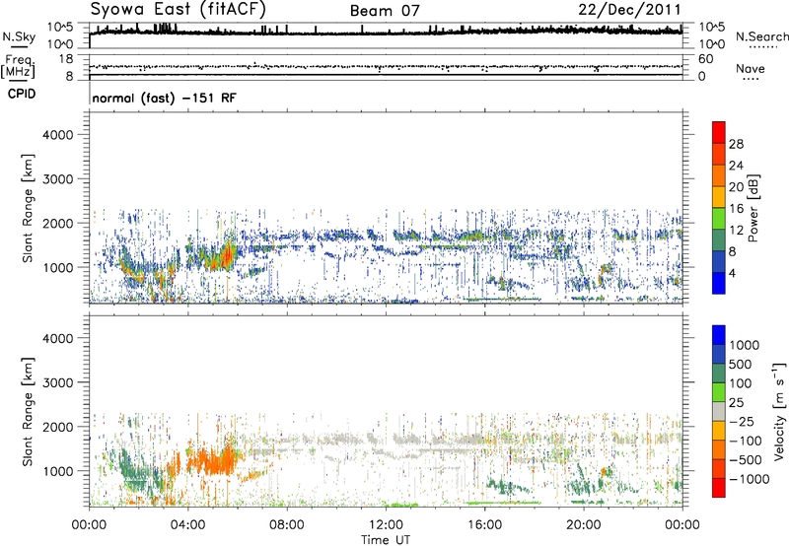The width and height of the screenshot is (789, 546).
Task: Click the 'Velocity [m s-1]' colorbar title
Action: point(779,411)
